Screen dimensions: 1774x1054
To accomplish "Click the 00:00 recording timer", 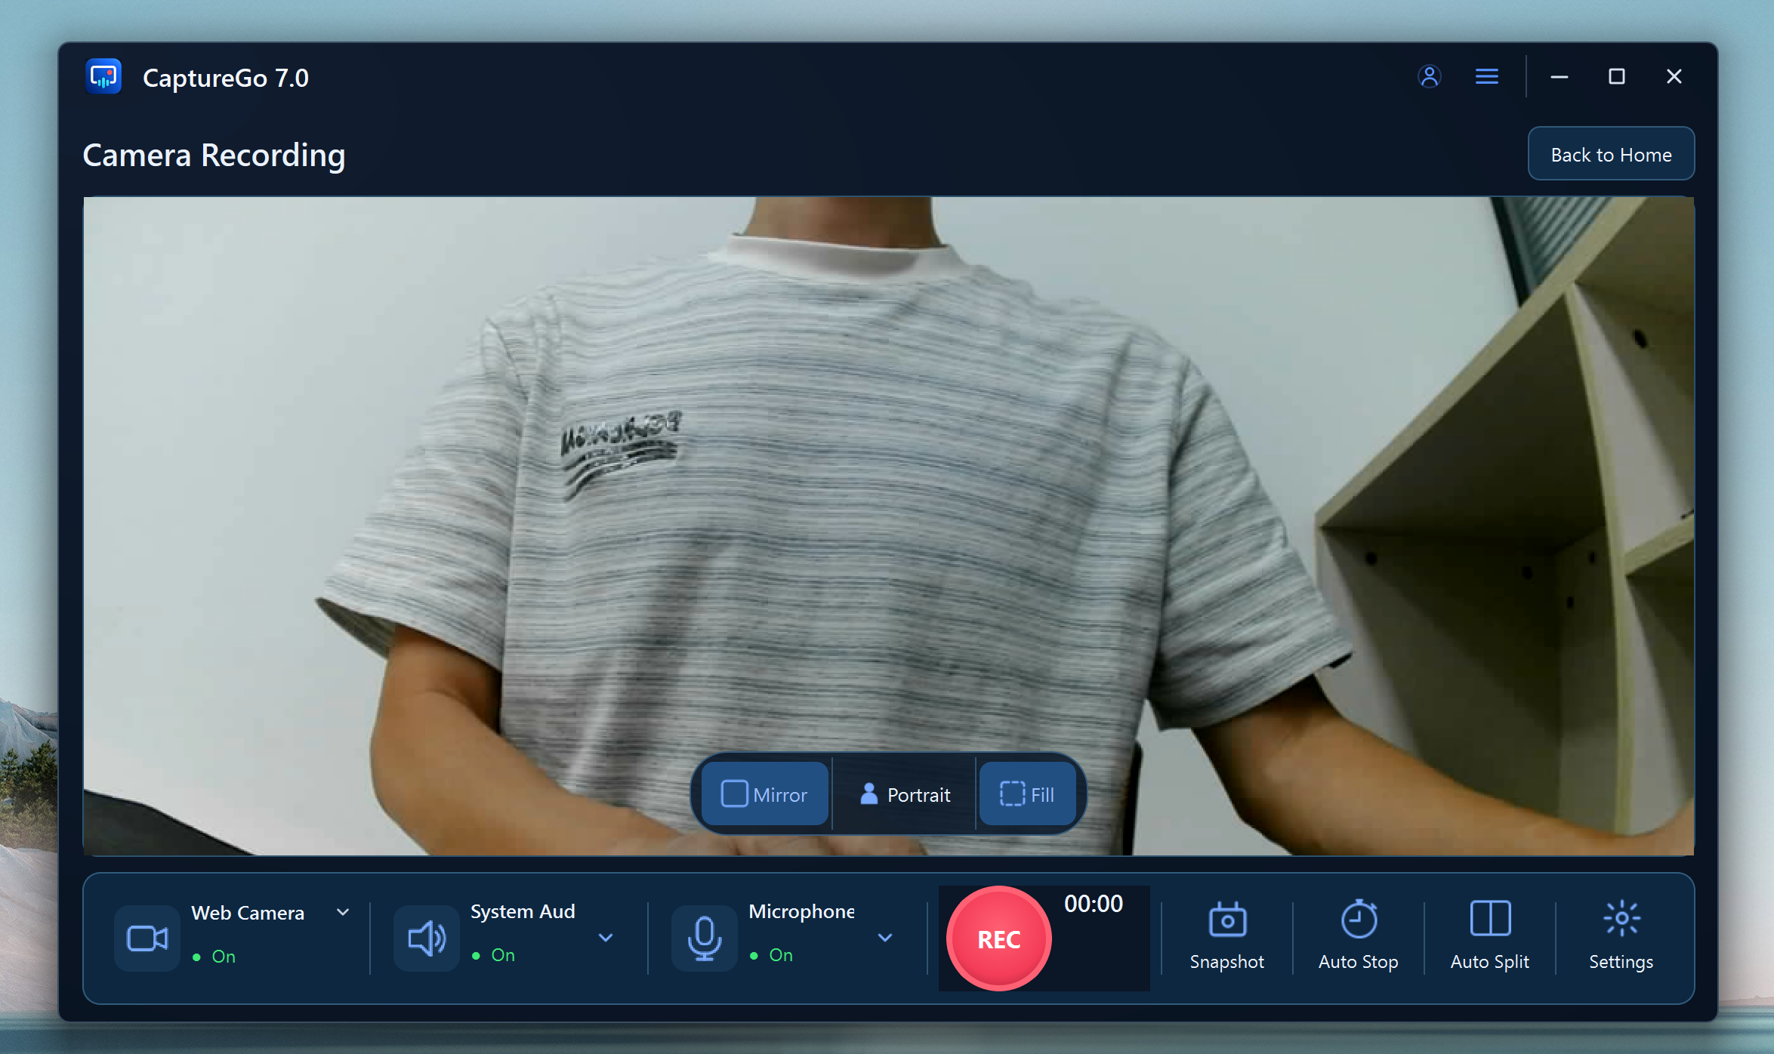I will pos(1093,904).
